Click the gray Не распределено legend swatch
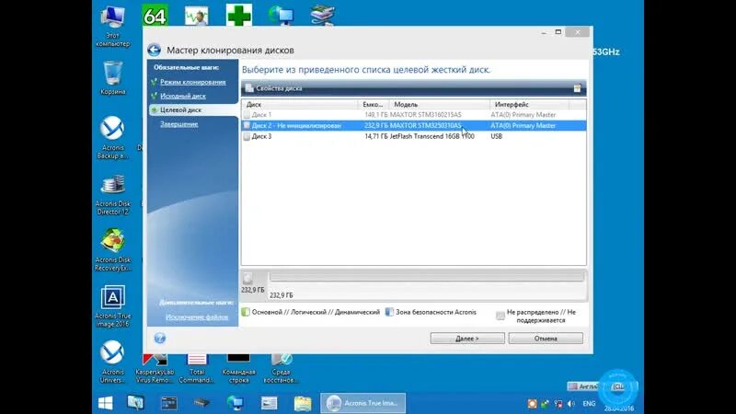The image size is (736, 414). 500,316
